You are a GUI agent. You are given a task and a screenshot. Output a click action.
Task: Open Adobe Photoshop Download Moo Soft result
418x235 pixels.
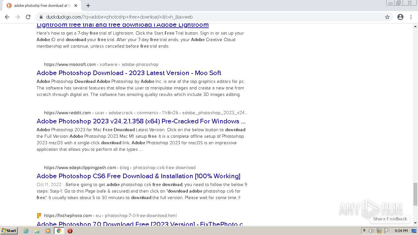(x=129, y=73)
